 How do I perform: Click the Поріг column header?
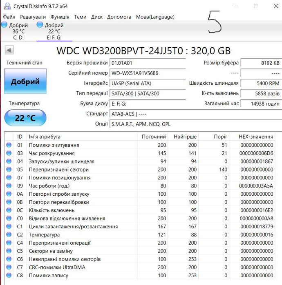click(214, 137)
